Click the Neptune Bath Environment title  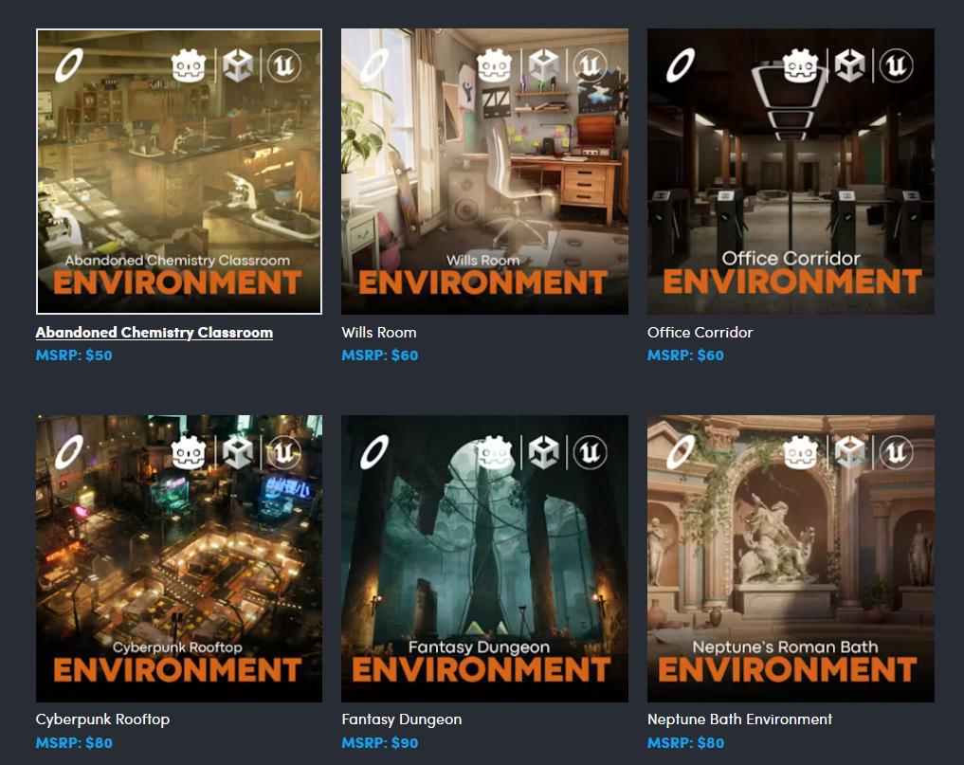point(739,719)
